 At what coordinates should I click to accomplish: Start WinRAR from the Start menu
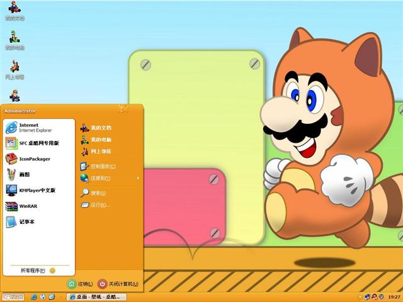[39, 206]
